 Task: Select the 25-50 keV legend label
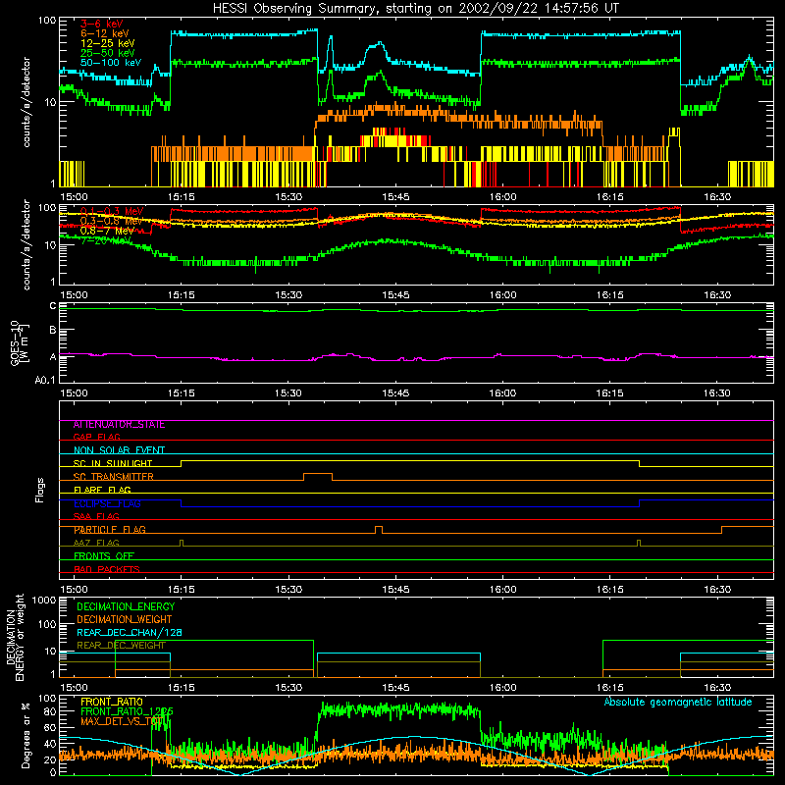[x=108, y=53]
